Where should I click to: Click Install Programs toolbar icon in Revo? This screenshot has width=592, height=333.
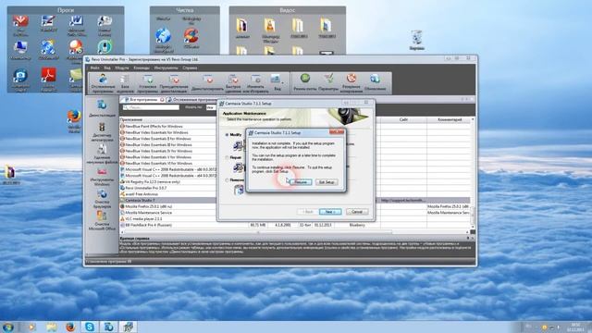[x=148, y=83]
